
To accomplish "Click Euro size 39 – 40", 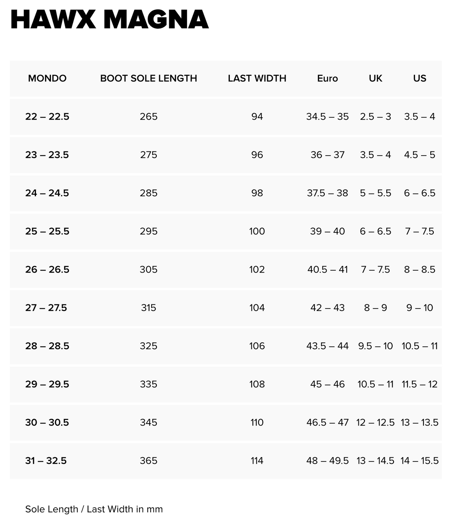I will coord(327,231).
